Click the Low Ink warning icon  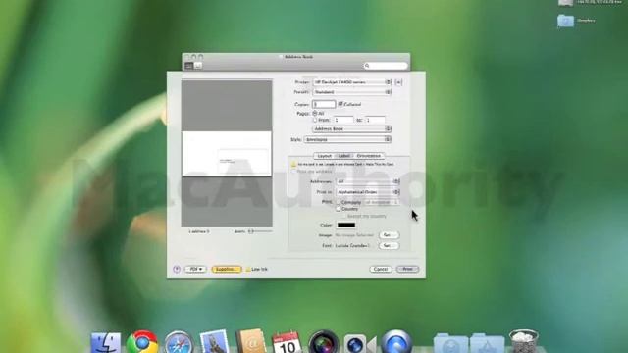248,269
